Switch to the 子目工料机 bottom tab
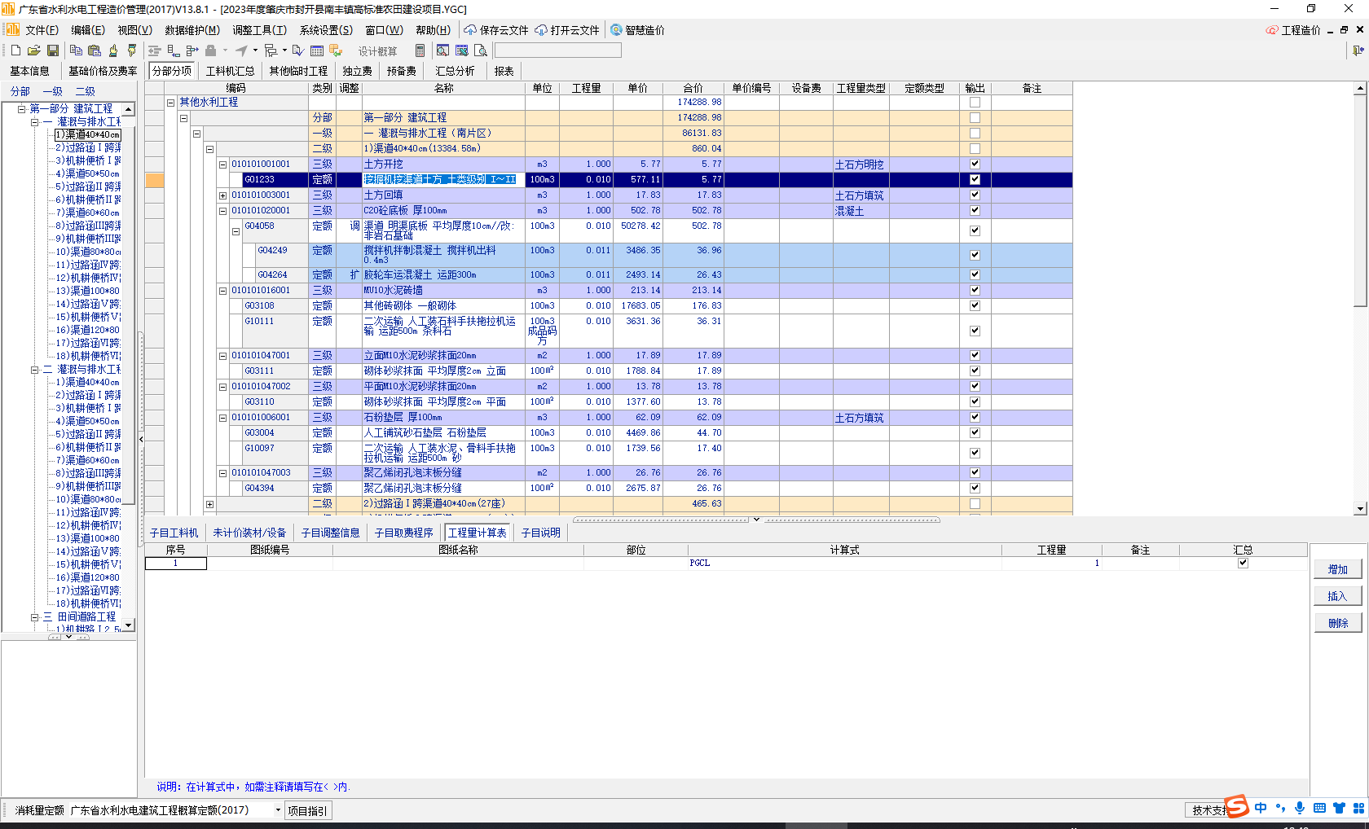This screenshot has width=1369, height=829. coord(174,533)
